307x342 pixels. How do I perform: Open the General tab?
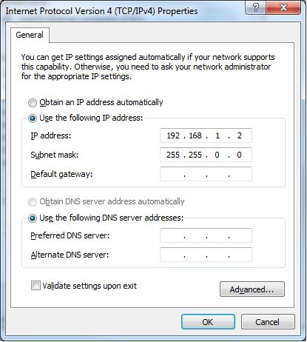30,35
